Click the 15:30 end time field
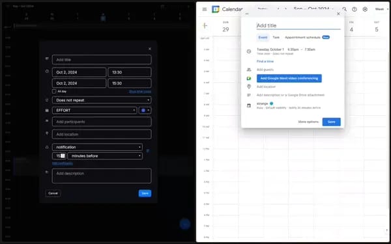The image size is (391, 244). click(x=130, y=83)
